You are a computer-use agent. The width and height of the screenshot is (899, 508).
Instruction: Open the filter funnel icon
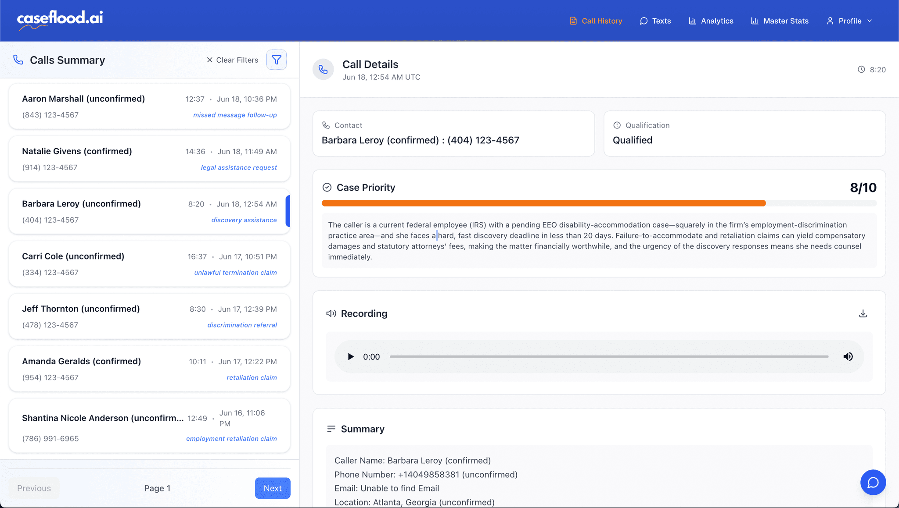(277, 60)
